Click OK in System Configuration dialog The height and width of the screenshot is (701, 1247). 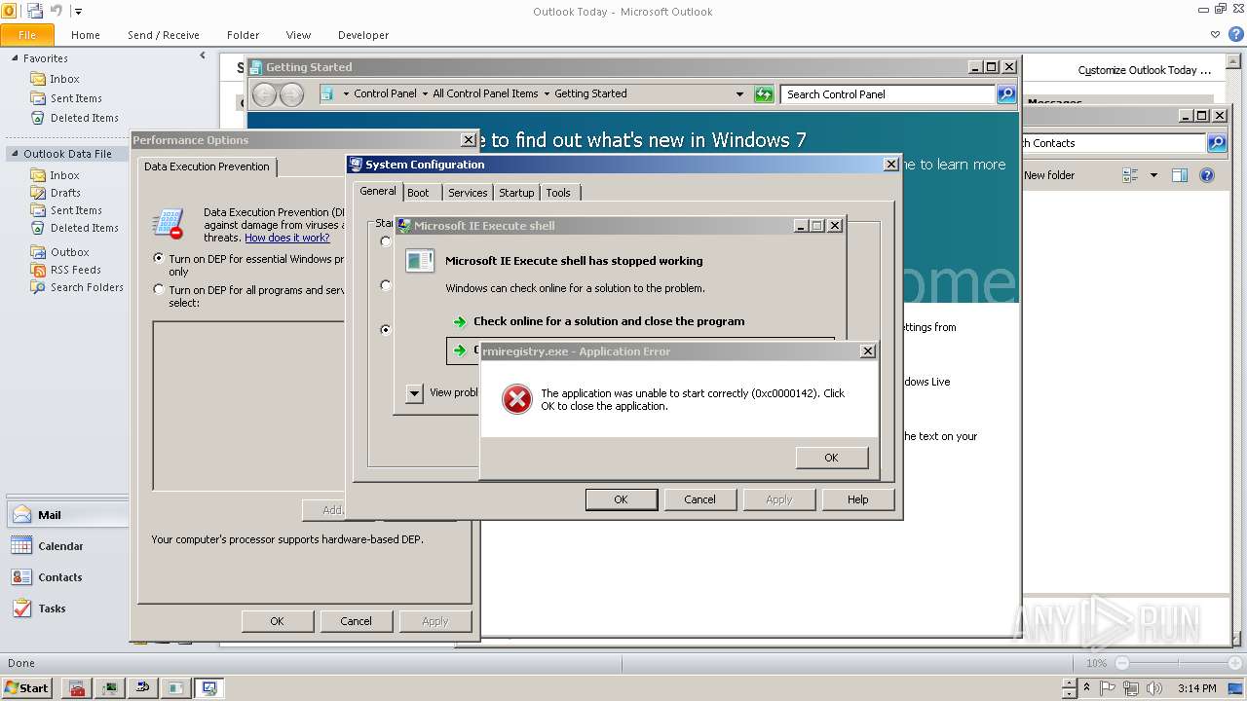(621, 499)
